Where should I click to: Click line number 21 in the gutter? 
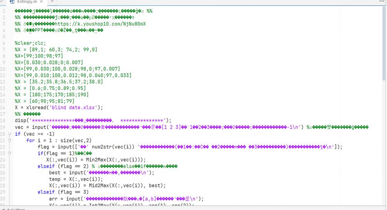(4, 140)
